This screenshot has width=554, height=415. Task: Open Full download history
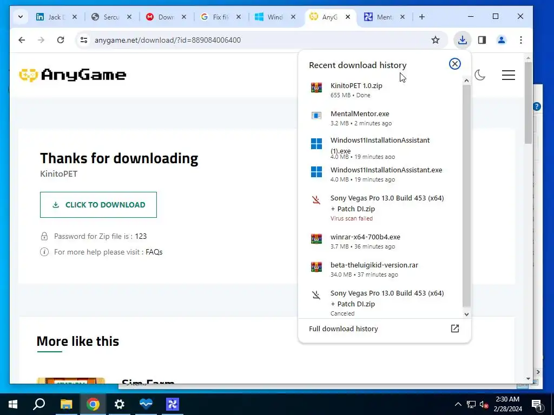(x=385, y=329)
